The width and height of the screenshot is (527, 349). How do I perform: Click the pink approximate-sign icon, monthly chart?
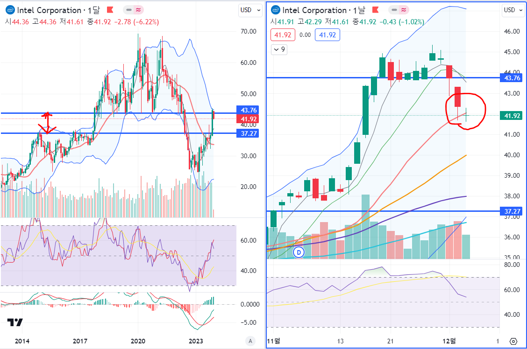tap(138, 10)
